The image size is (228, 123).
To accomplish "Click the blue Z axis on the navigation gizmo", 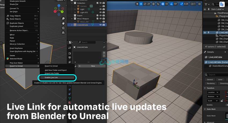I will [x=59, y=6].
